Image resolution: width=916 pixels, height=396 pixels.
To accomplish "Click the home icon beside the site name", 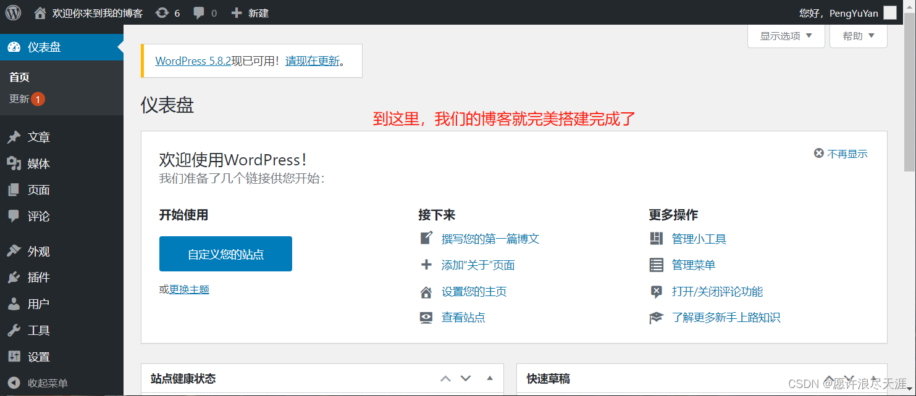I will (x=40, y=12).
